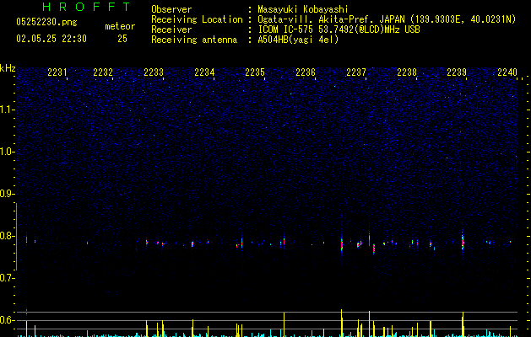Click the 1.1 kHz axis label
Image resolution: width=531 pixels, height=337 pixels.
point(7,110)
